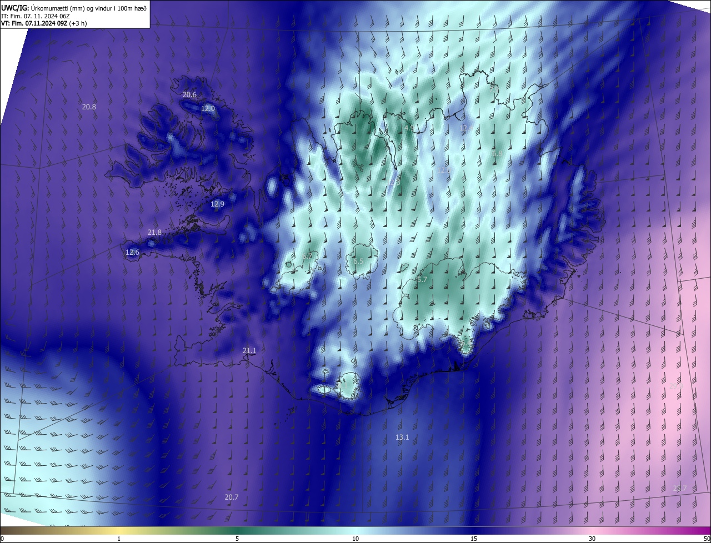Screen dimensions: 711x543
Task: Click the 1 tick on the color scale
Action: point(119,539)
